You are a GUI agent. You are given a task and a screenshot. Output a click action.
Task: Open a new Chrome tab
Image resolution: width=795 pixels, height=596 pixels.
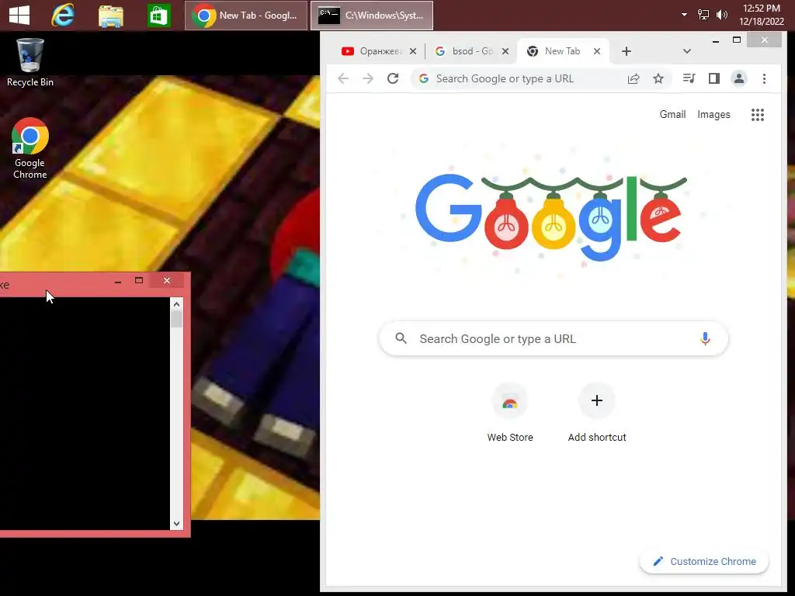tap(627, 51)
